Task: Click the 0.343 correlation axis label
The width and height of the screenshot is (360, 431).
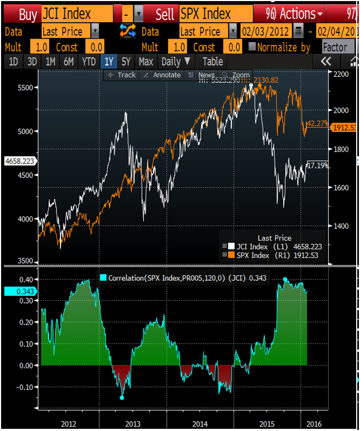Action: [21, 291]
